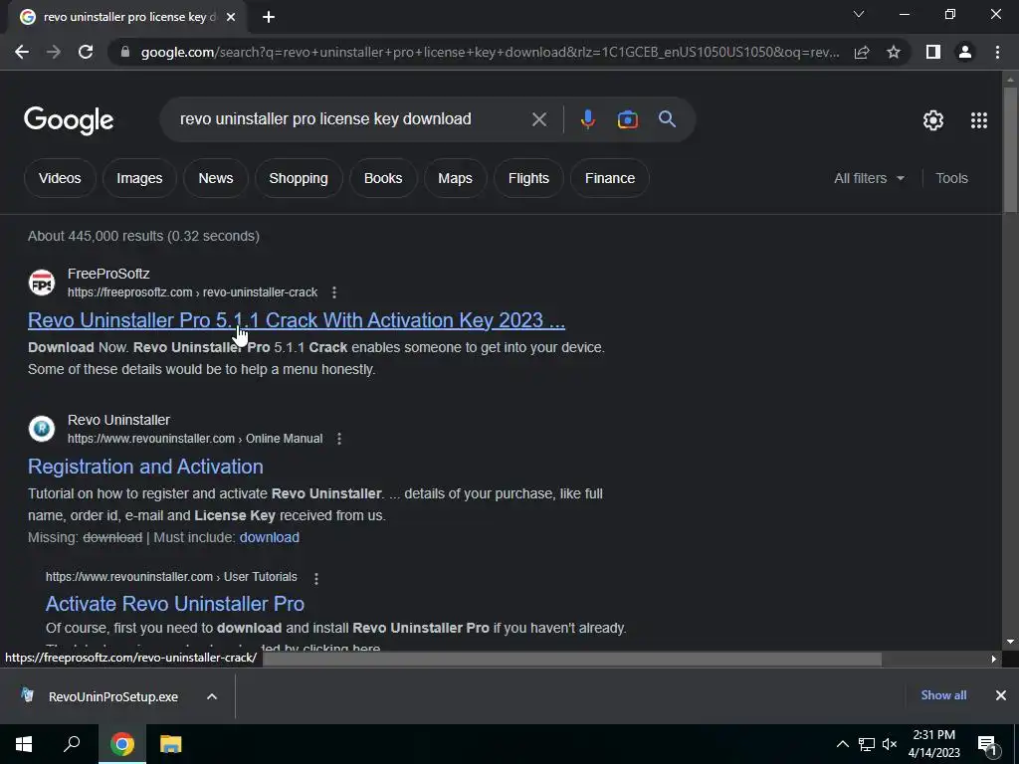The height and width of the screenshot is (764, 1019).
Task: Open Activate Revo Uninstaller Pro result
Action: tap(175, 604)
